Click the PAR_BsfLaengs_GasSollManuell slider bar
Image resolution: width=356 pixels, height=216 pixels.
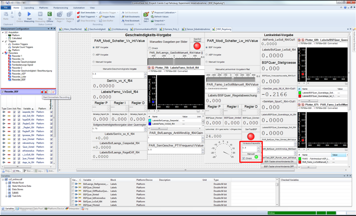pyautogui.click(x=174, y=62)
